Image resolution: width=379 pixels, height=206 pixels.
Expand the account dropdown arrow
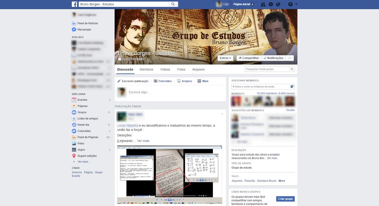coord(296,4)
